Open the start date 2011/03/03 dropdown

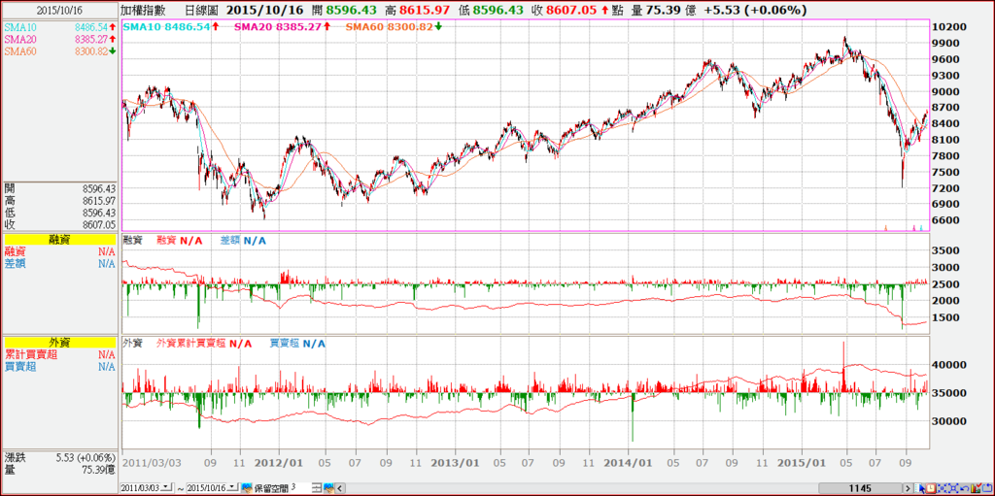[167, 488]
